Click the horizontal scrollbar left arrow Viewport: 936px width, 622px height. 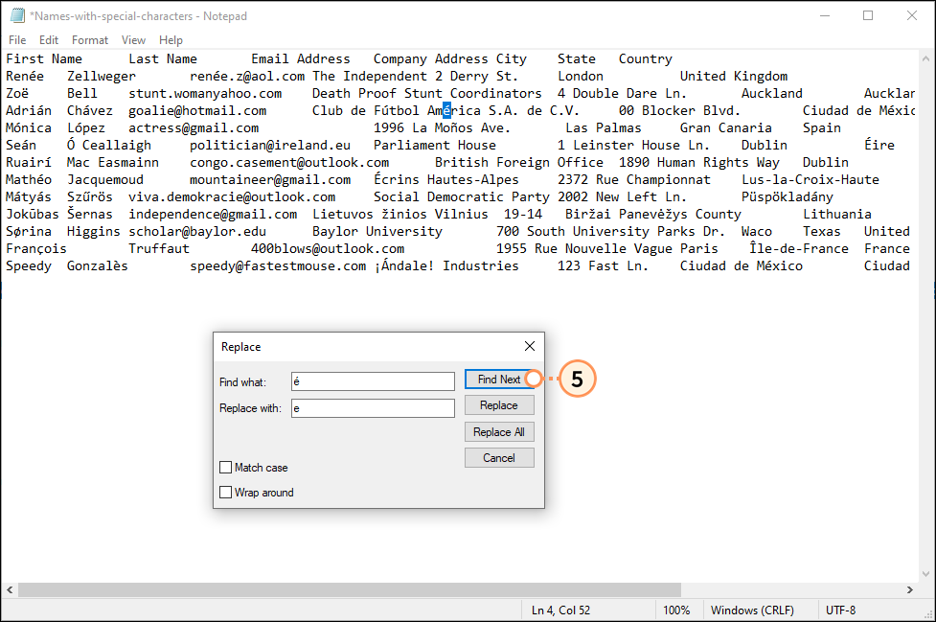point(10,589)
